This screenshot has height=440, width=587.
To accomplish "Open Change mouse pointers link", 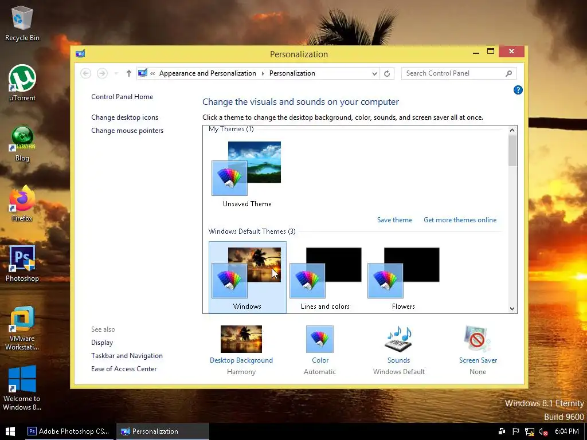I will click(127, 131).
